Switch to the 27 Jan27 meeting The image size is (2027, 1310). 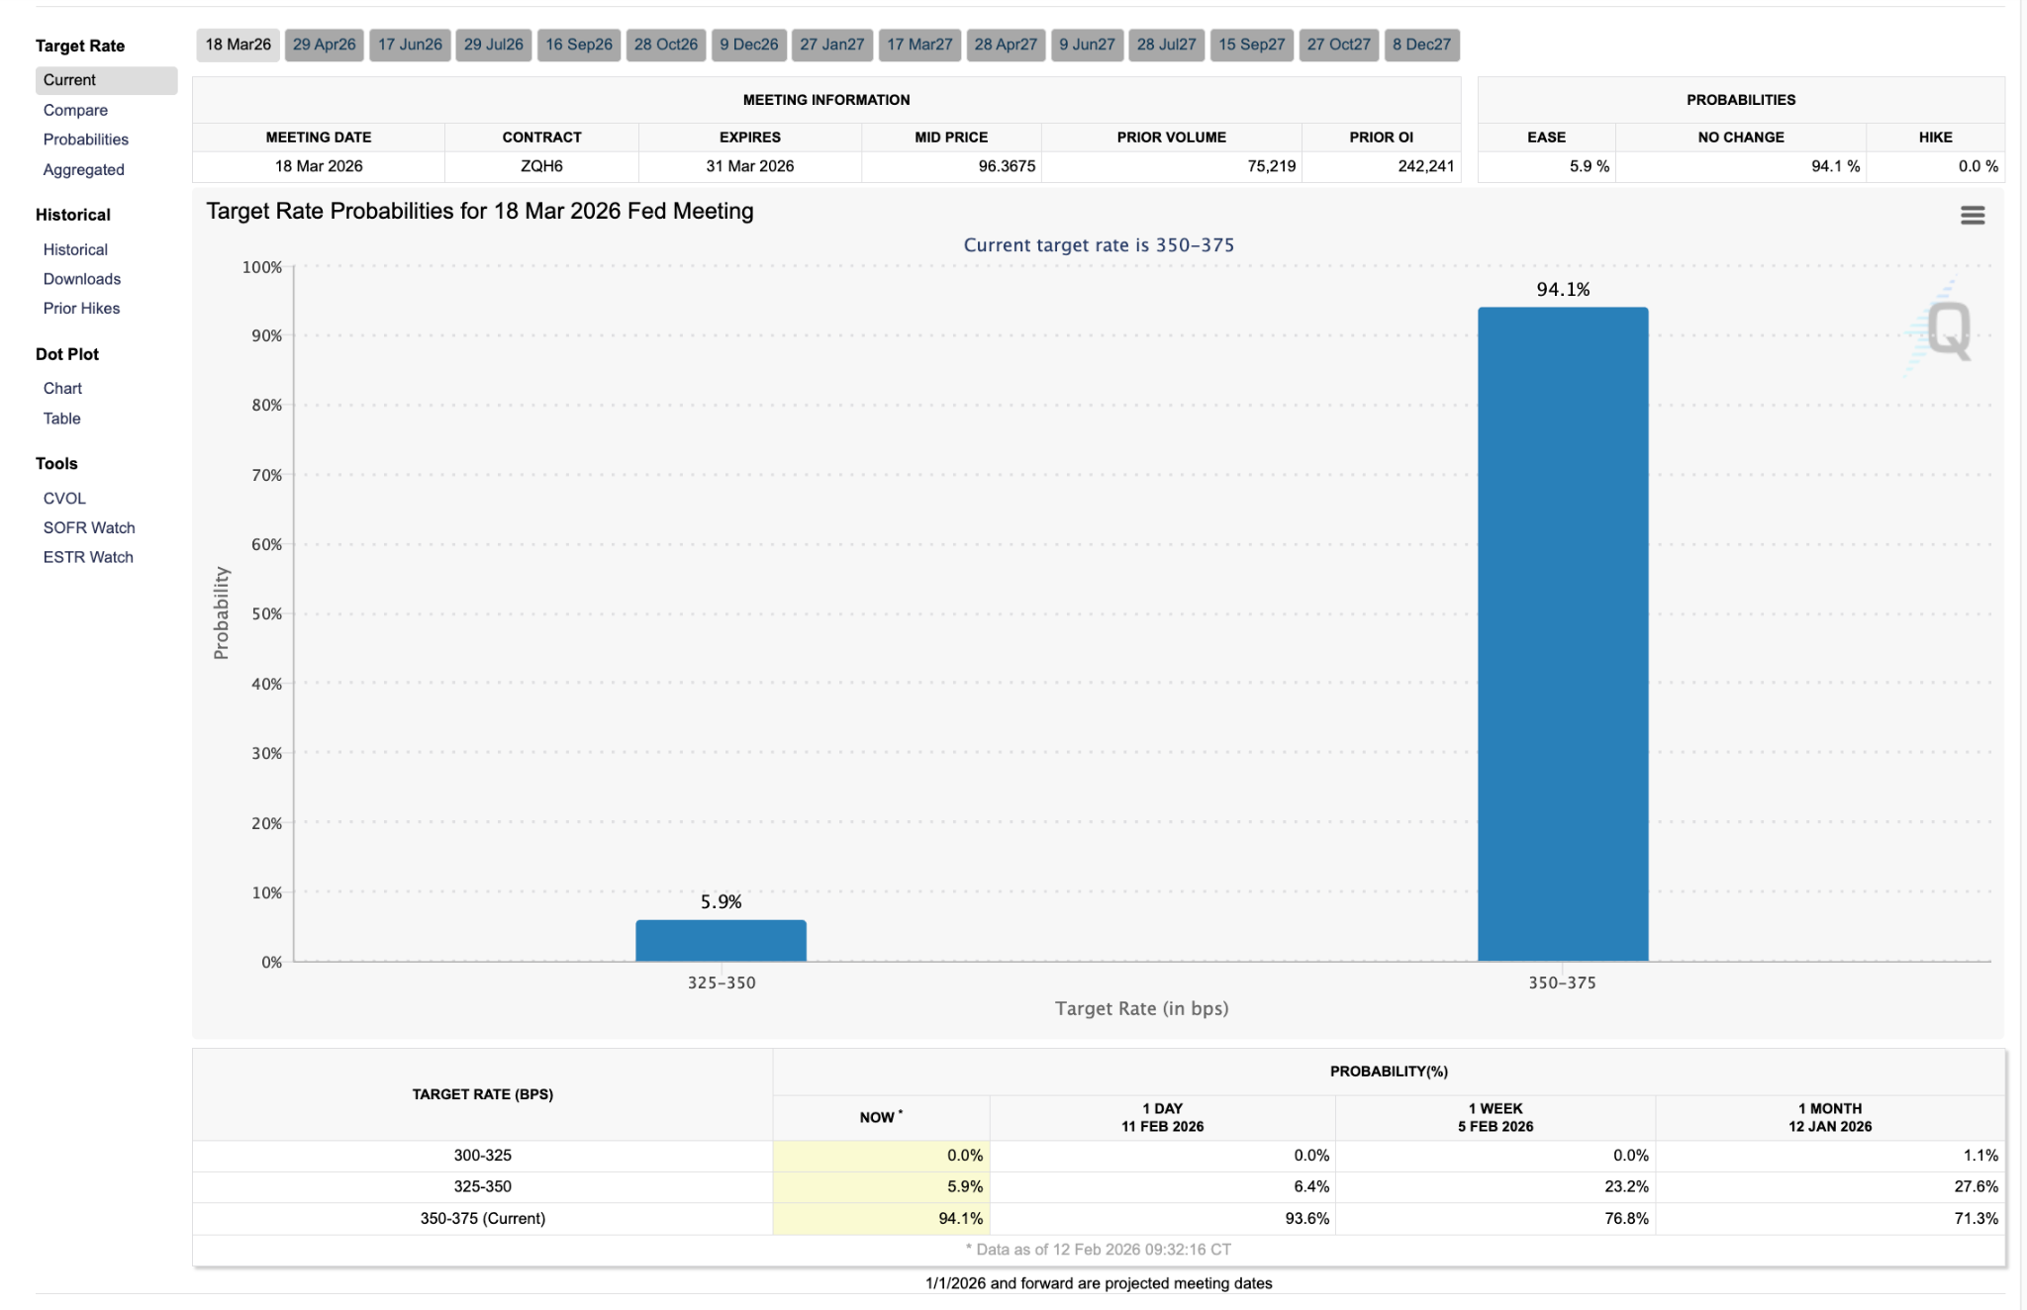[832, 44]
